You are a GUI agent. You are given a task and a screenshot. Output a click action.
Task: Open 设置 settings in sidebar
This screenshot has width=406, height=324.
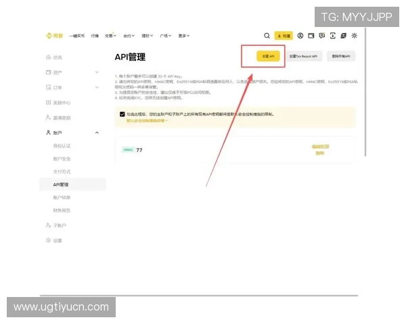(x=54, y=240)
